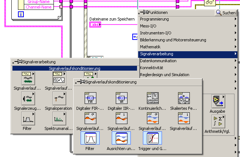Click the Suchen search button
Image resolution: width=240 pixels, height=157 pixels.
226,13
